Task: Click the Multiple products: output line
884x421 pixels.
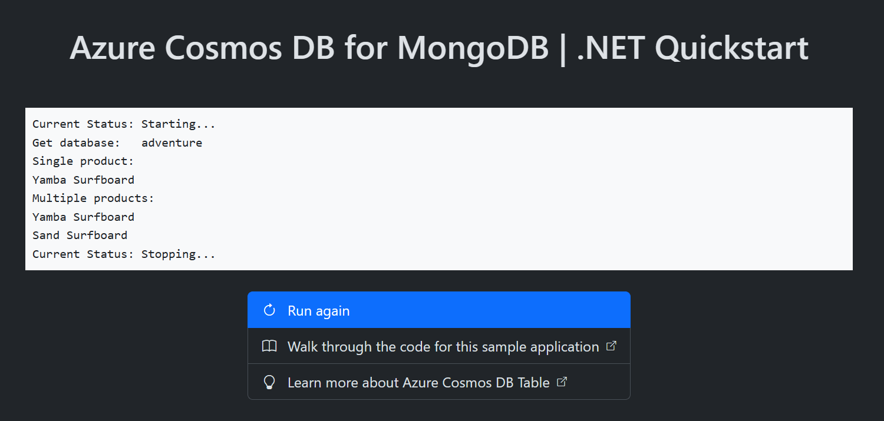Action: pos(93,198)
